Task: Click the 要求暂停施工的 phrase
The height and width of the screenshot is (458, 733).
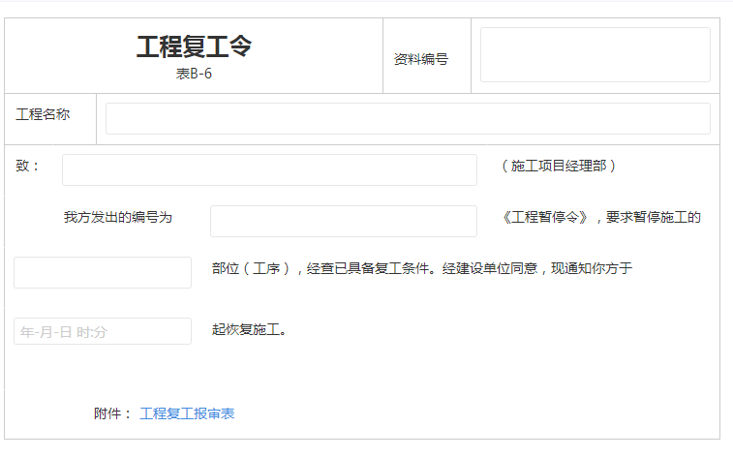Action: (653, 217)
